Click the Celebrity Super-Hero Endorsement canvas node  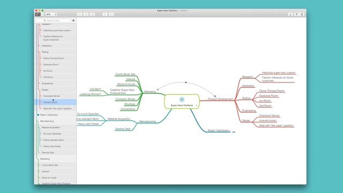(x=122, y=92)
